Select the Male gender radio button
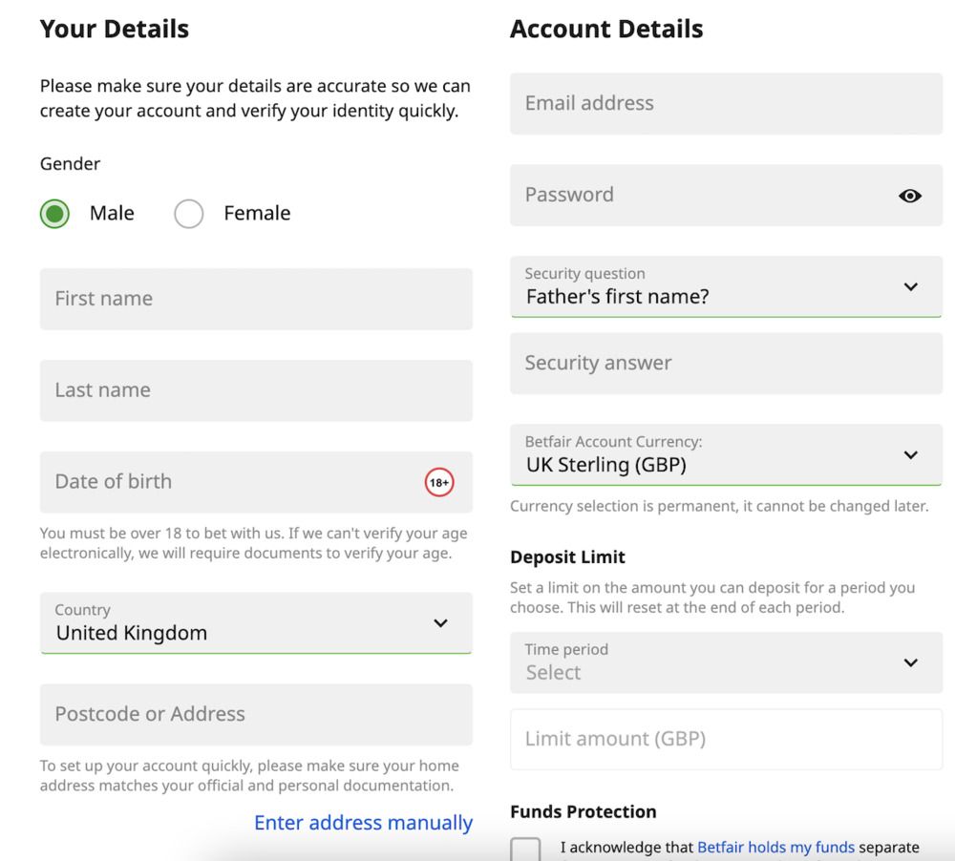Image resolution: width=955 pixels, height=861 pixels. click(x=55, y=214)
